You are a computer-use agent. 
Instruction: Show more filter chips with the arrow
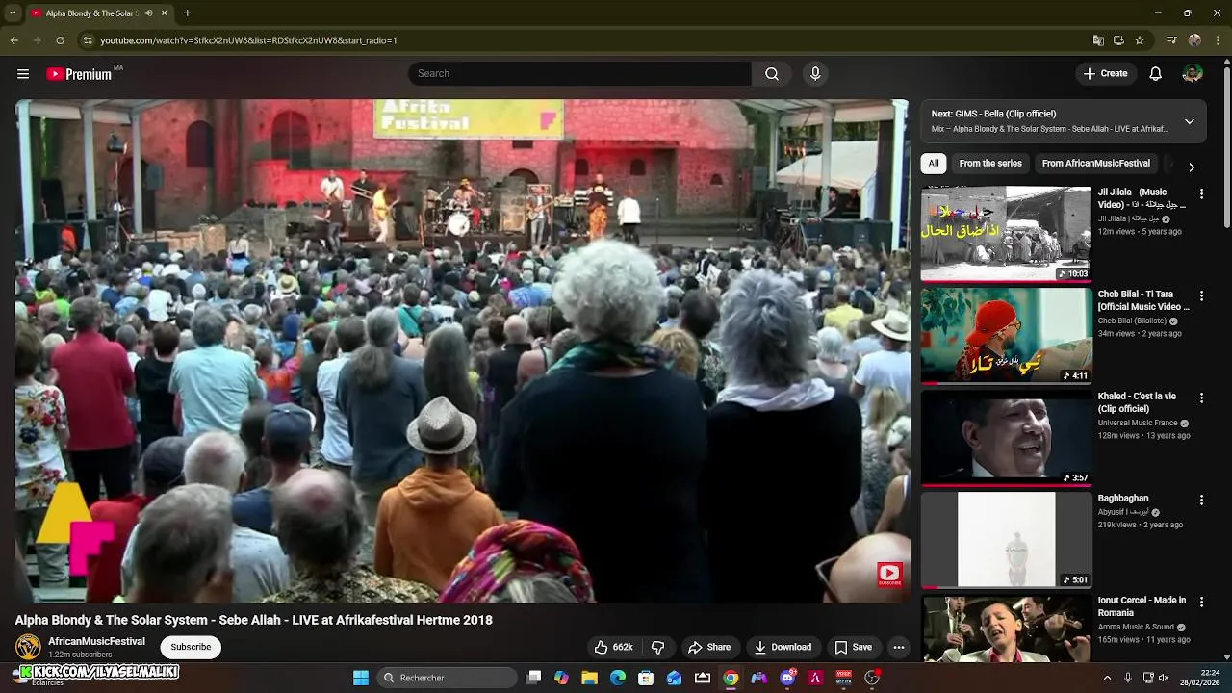click(x=1192, y=167)
